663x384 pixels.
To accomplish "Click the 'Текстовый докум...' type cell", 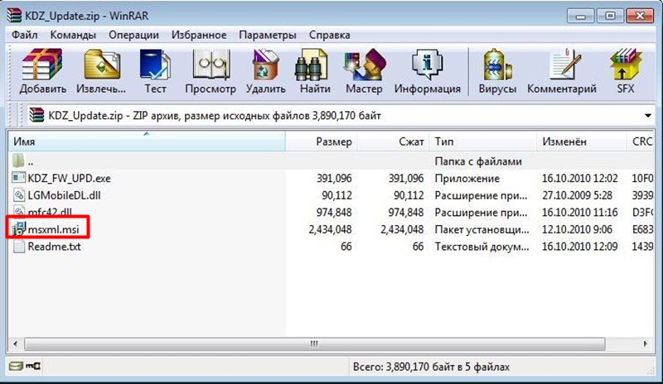I will coord(482,247).
